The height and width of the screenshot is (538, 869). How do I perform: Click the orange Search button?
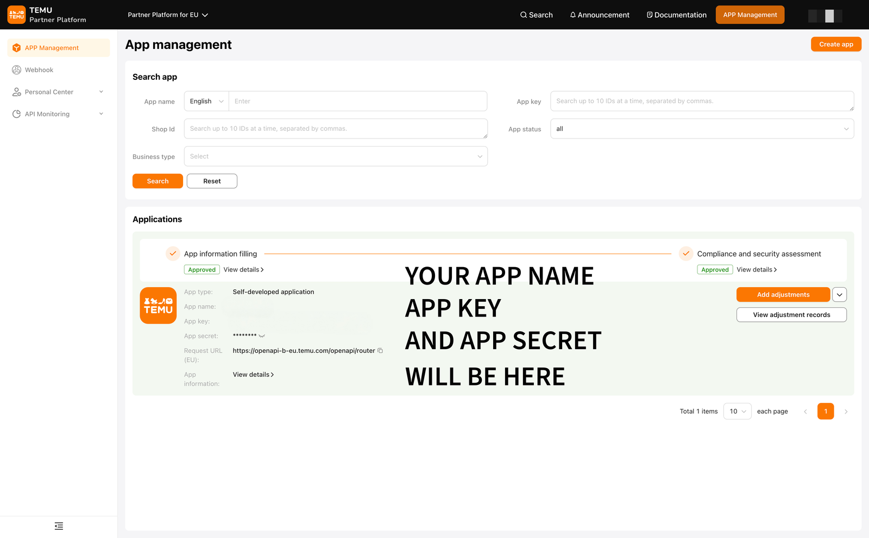158,181
